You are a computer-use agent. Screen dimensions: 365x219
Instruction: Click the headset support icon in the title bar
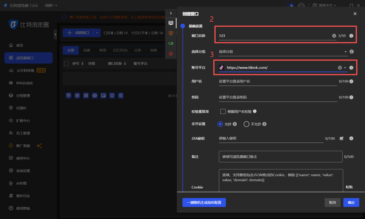pyautogui.click(x=301, y=5)
